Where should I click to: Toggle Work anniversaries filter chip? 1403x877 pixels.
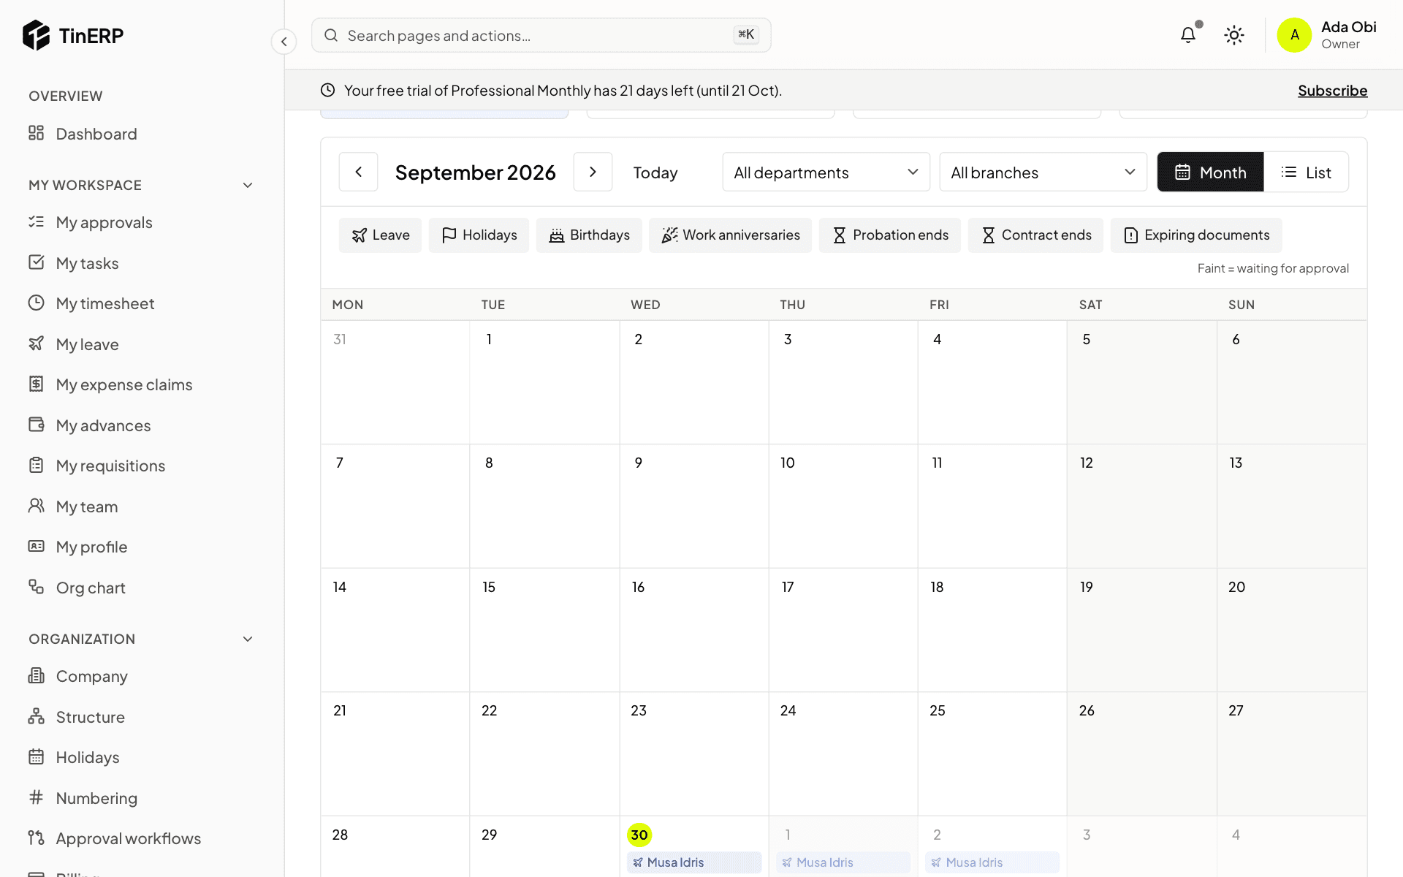click(730, 235)
